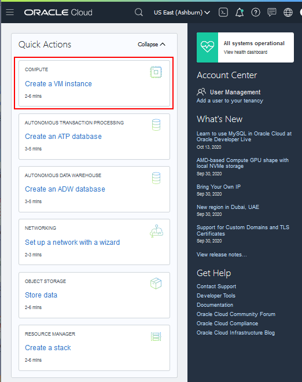This screenshot has height=382, width=302.
Task: Click Documentation link
Action: pyautogui.click(x=215, y=305)
